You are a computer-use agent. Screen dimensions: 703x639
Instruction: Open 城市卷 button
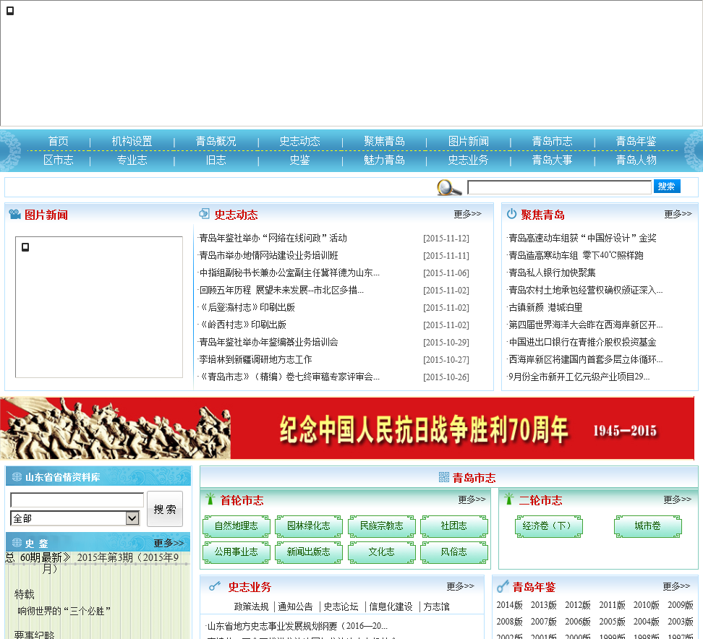coord(648,526)
